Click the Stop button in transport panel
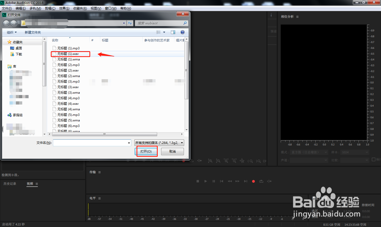This screenshot has width=381, height=227. [198, 181]
